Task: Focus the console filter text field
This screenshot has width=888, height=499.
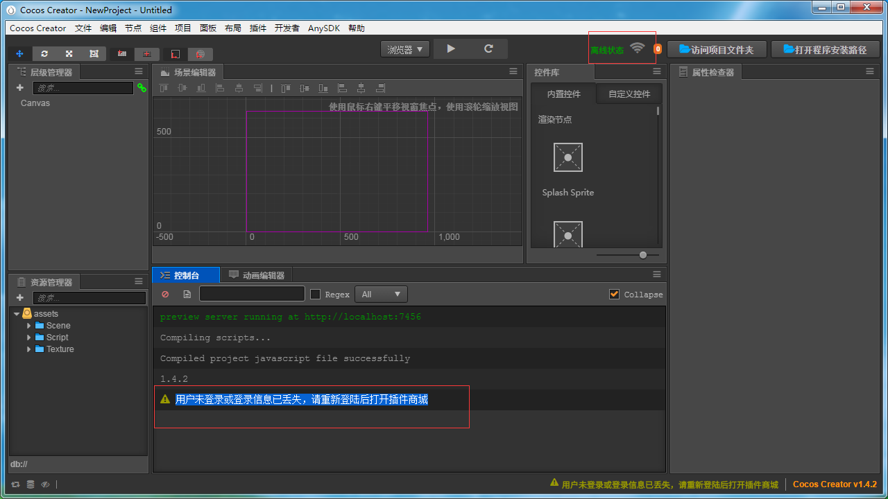Action: [252, 294]
